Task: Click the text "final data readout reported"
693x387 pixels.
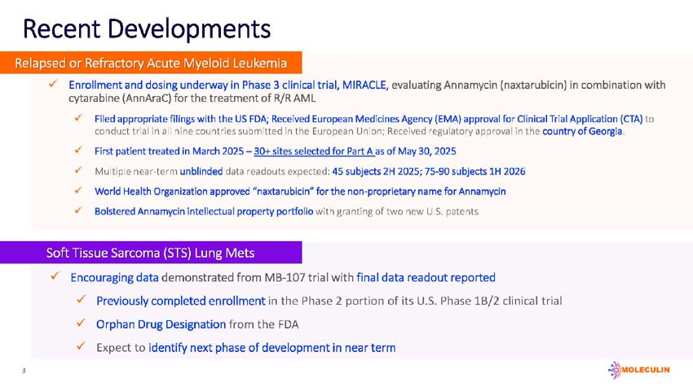Action: coord(426,278)
